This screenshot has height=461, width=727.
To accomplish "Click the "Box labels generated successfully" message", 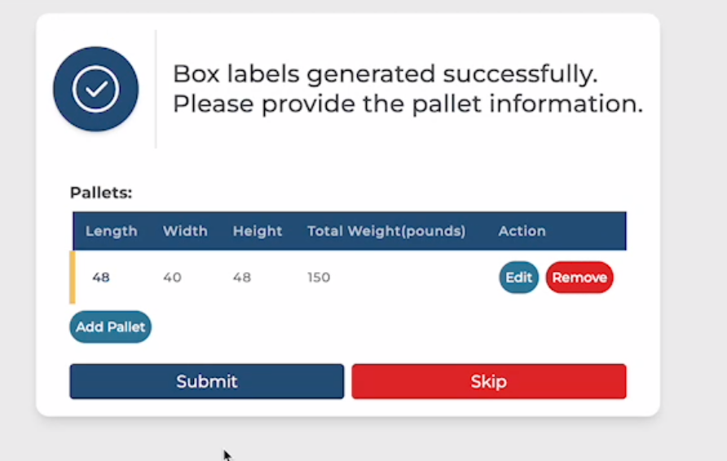I will coord(385,74).
